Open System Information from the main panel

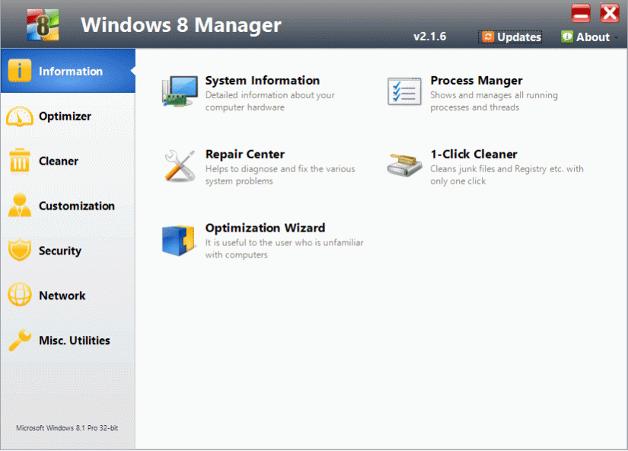(x=261, y=80)
